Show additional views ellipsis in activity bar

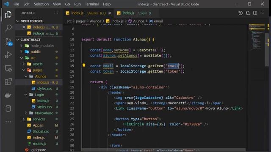click(8, 122)
